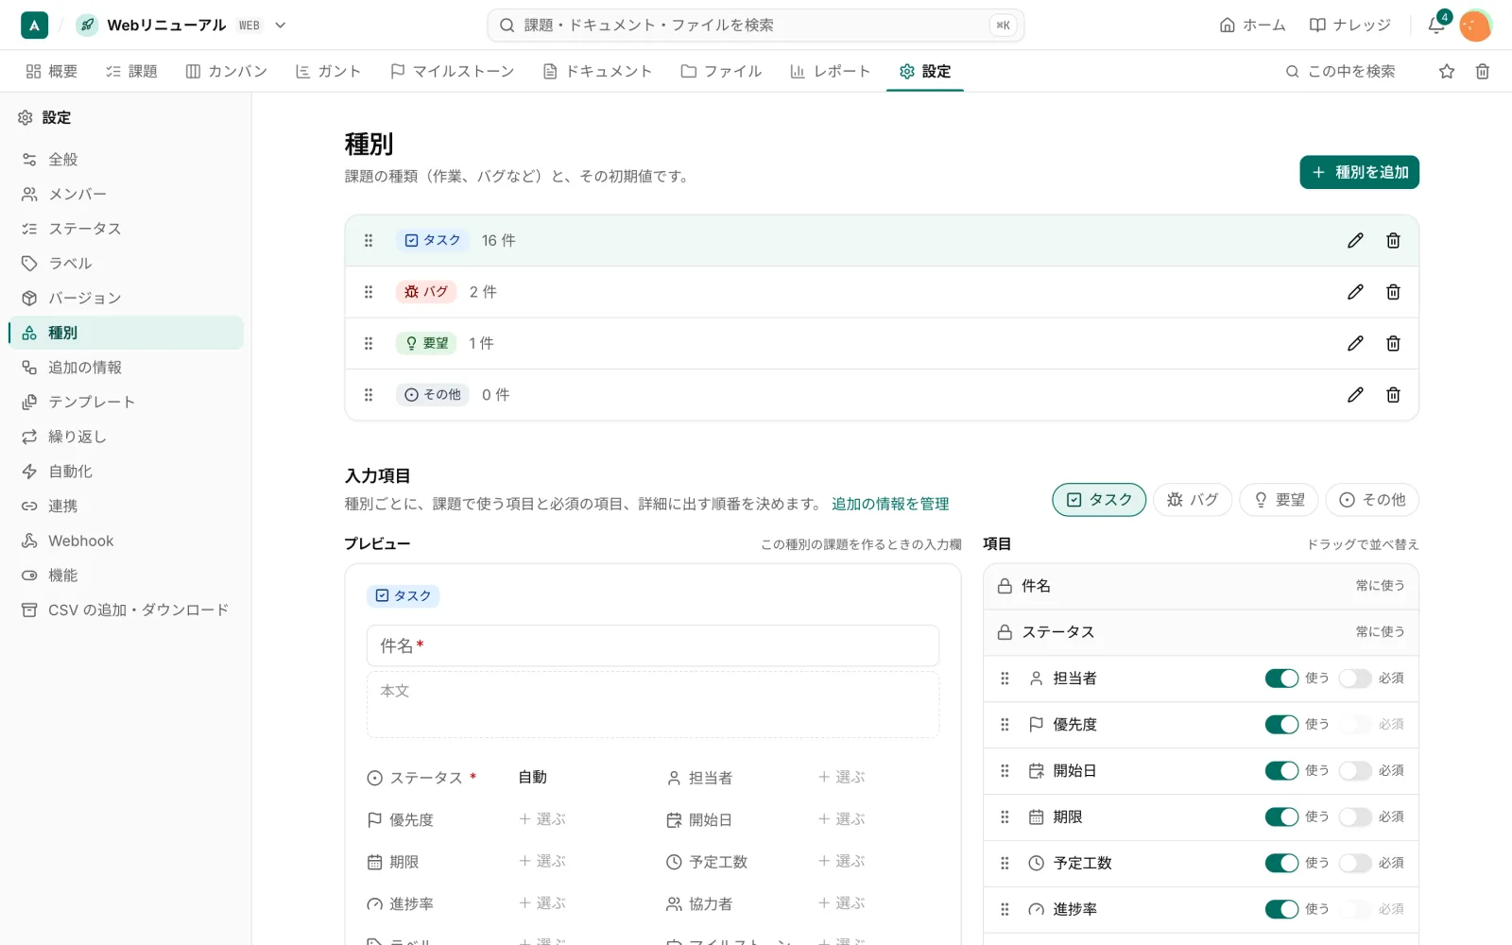
Task: Star this project as favorite
Action: coord(1447,71)
